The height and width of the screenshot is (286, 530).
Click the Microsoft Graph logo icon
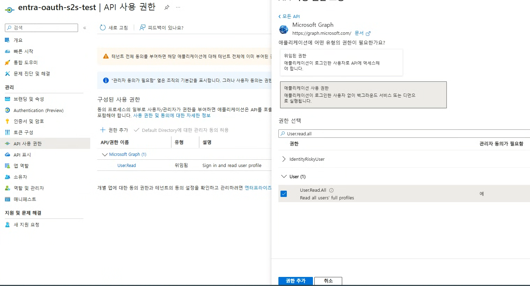pyautogui.click(x=284, y=30)
